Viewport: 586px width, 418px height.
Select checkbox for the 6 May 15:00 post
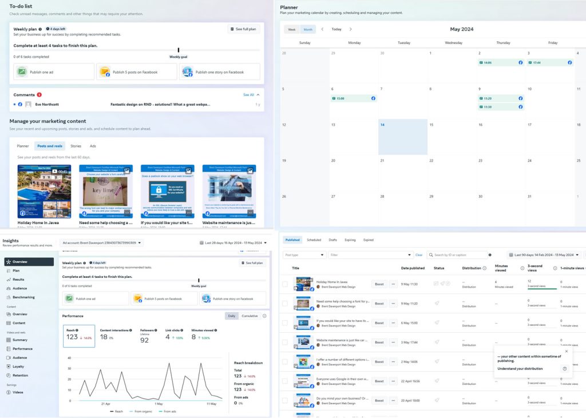pyautogui.click(x=285, y=322)
